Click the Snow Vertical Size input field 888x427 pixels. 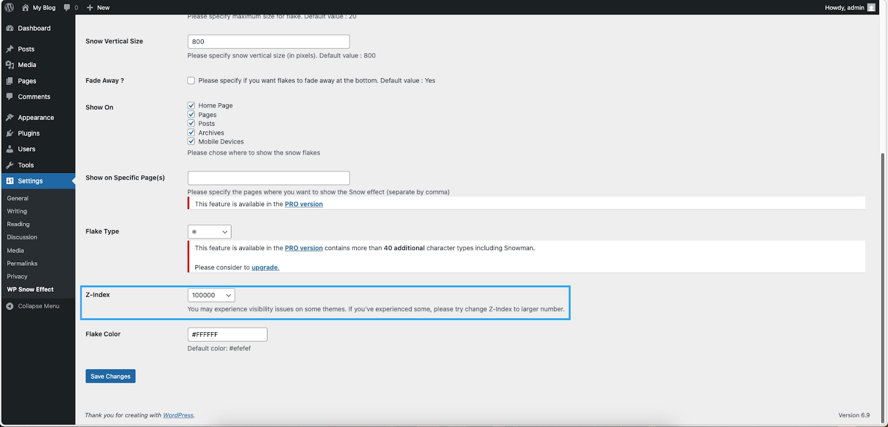pos(269,42)
